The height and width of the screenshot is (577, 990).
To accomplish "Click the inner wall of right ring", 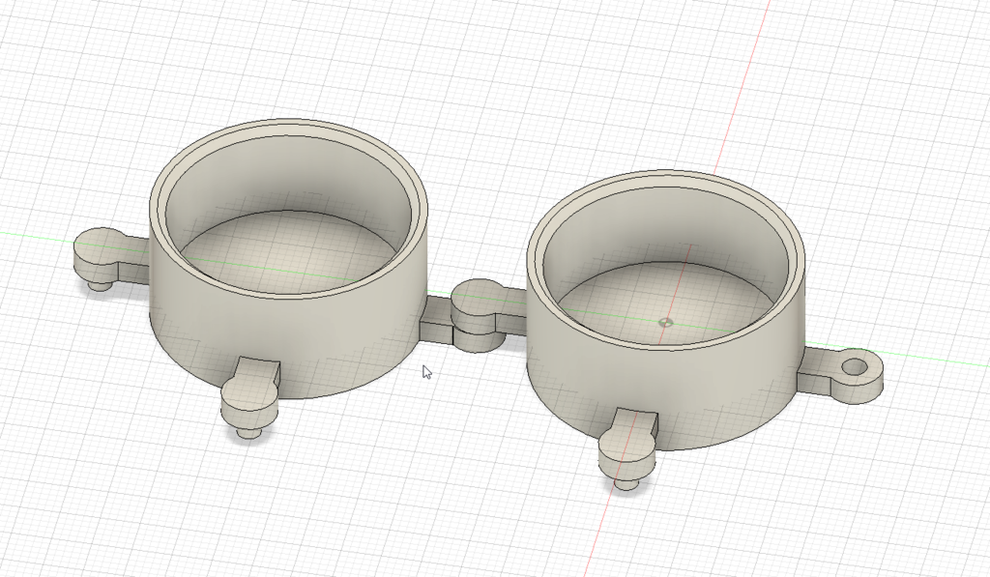I will [667, 232].
